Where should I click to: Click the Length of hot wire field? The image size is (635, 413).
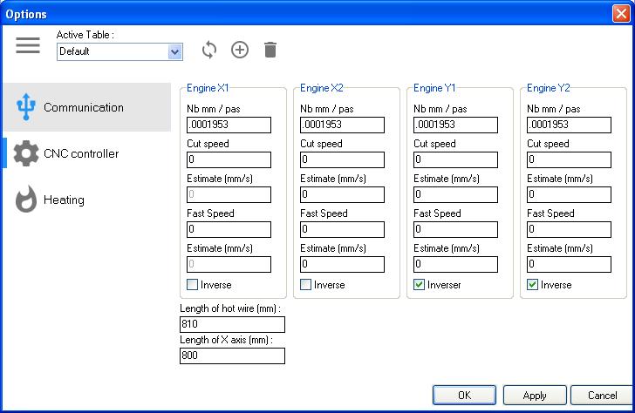click(232, 324)
